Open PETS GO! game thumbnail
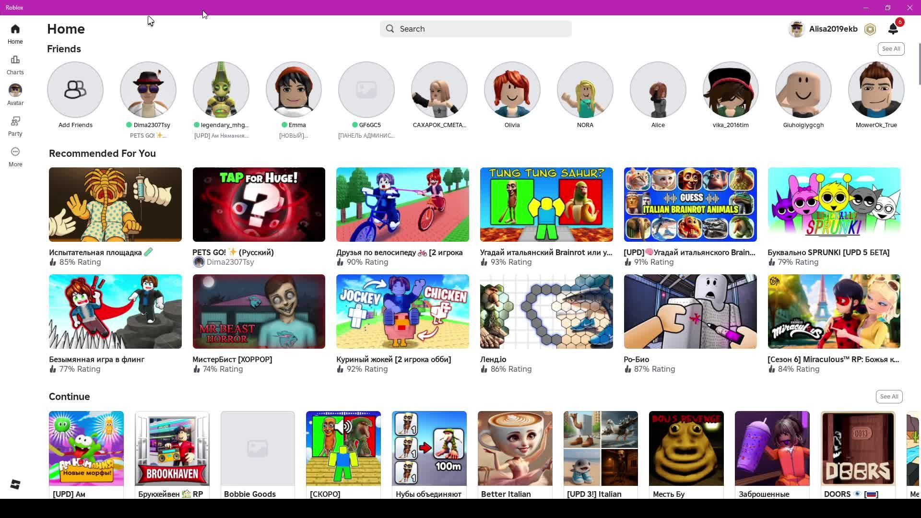Viewport: 921px width, 518px height. click(x=259, y=204)
